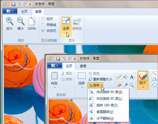Viewport: 158px width, 124px height.
Task: Open quick access customize arrow, back window
Action: pos(30,5)
